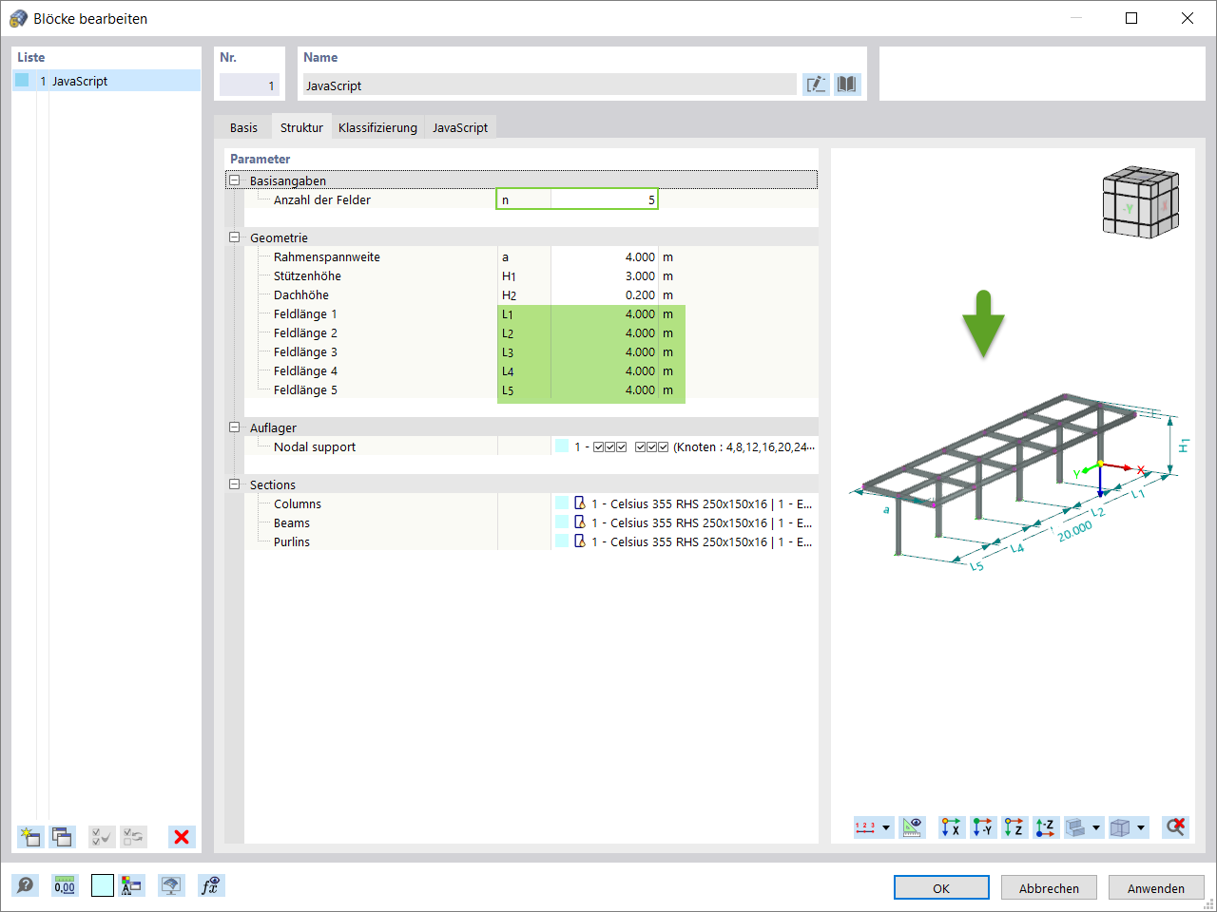The width and height of the screenshot is (1217, 912).
Task: Click the Columns section Celsius 355 text
Action: tap(702, 503)
